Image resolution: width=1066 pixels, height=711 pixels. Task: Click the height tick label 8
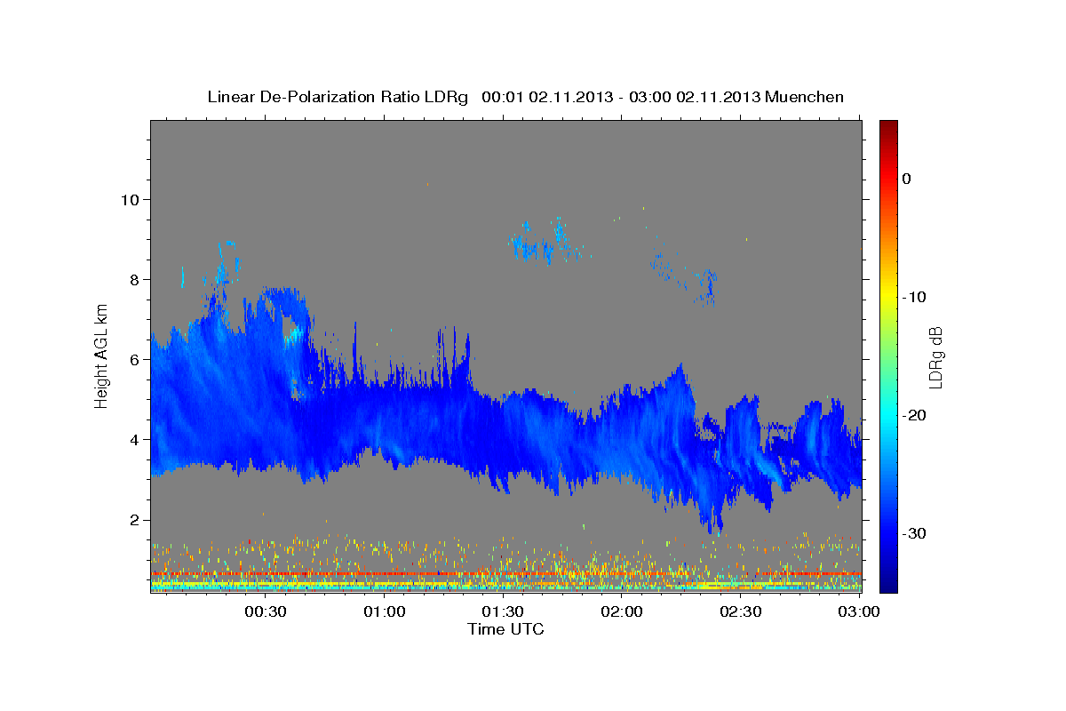coord(134,279)
